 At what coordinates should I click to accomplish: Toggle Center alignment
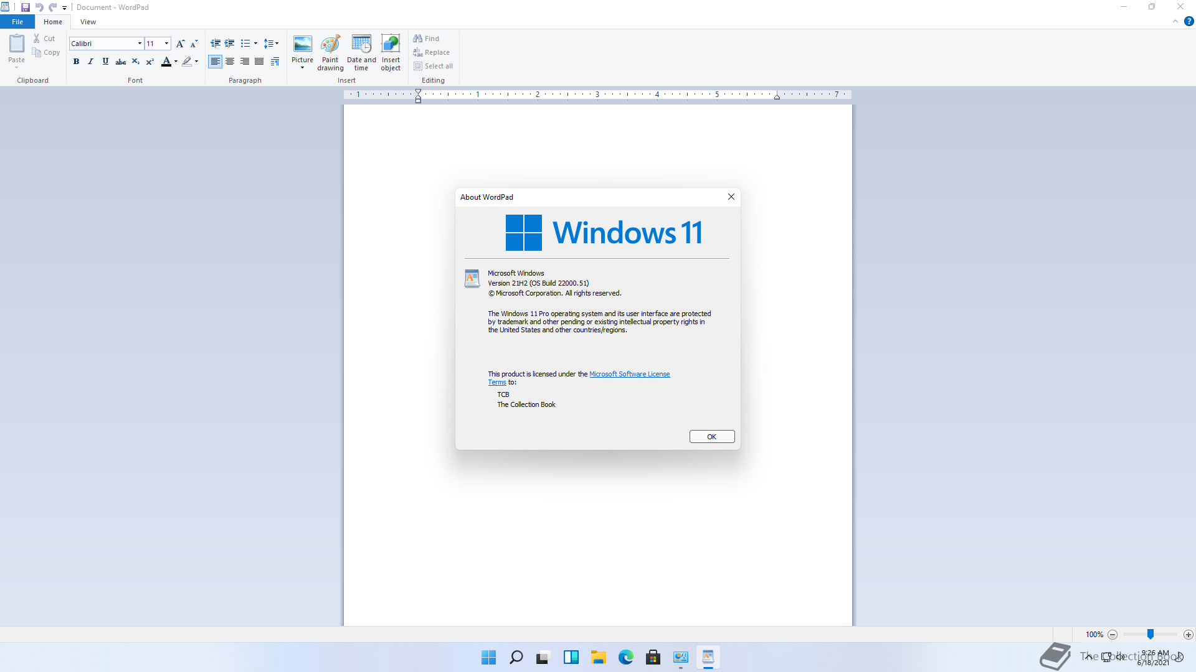point(230,62)
